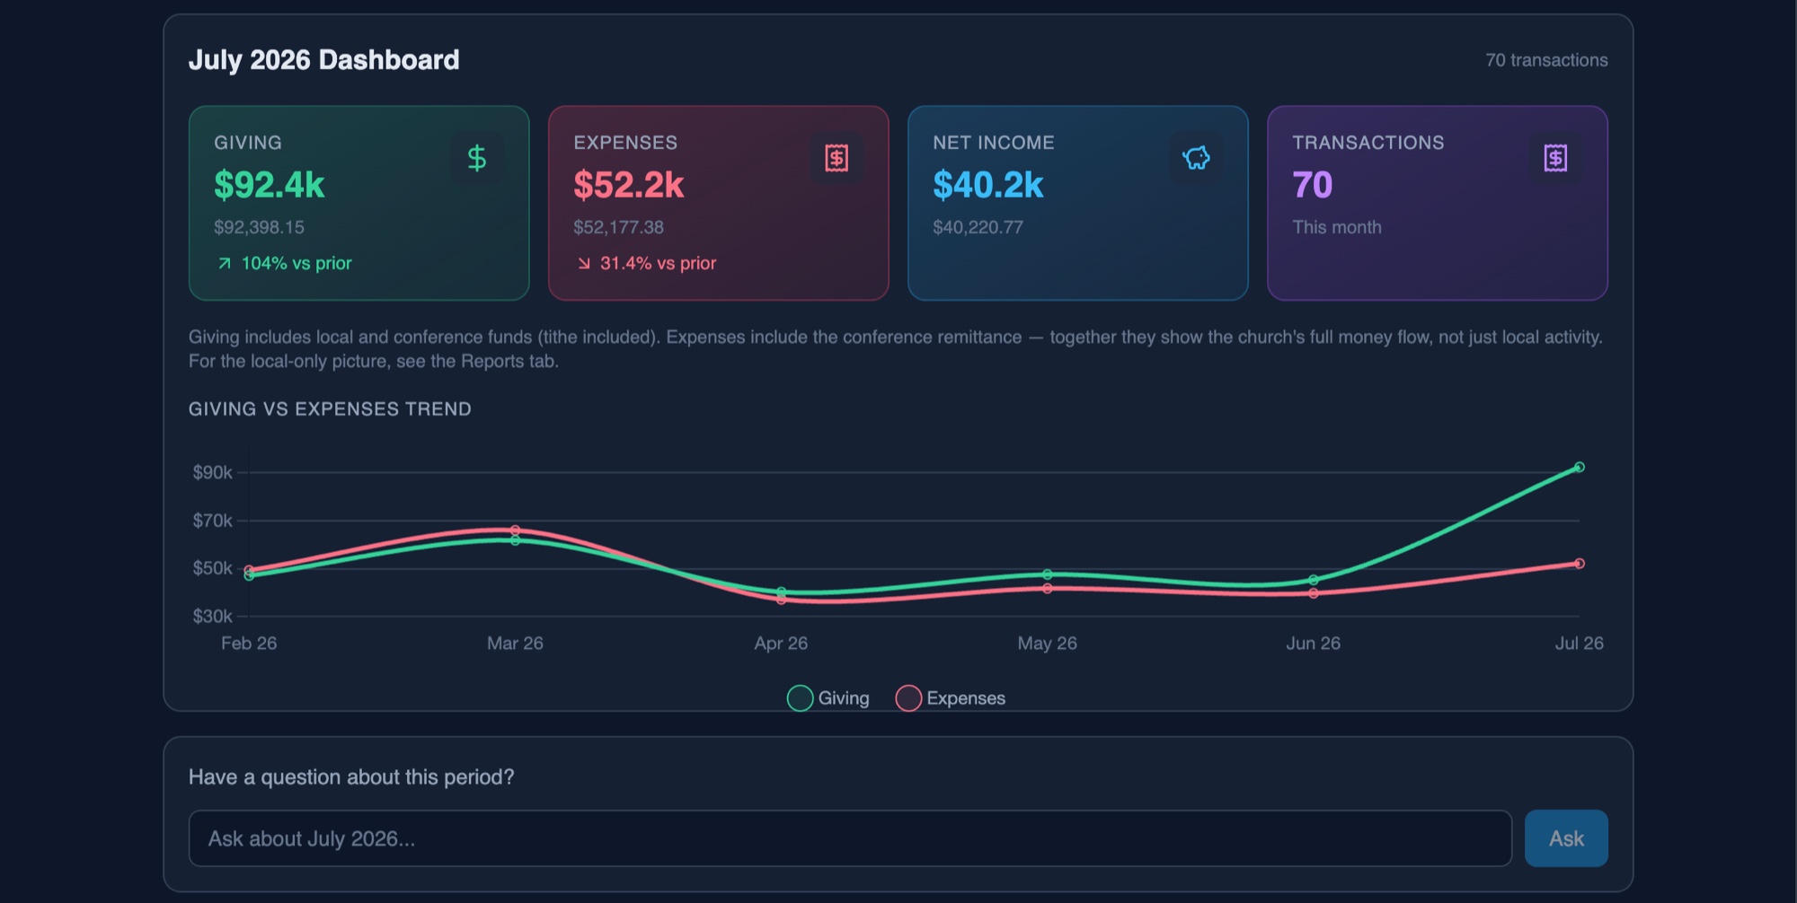Viewport: 1797px width, 903px height.
Task: Click the This month label in Transactions card
Action: click(x=1337, y=227)
